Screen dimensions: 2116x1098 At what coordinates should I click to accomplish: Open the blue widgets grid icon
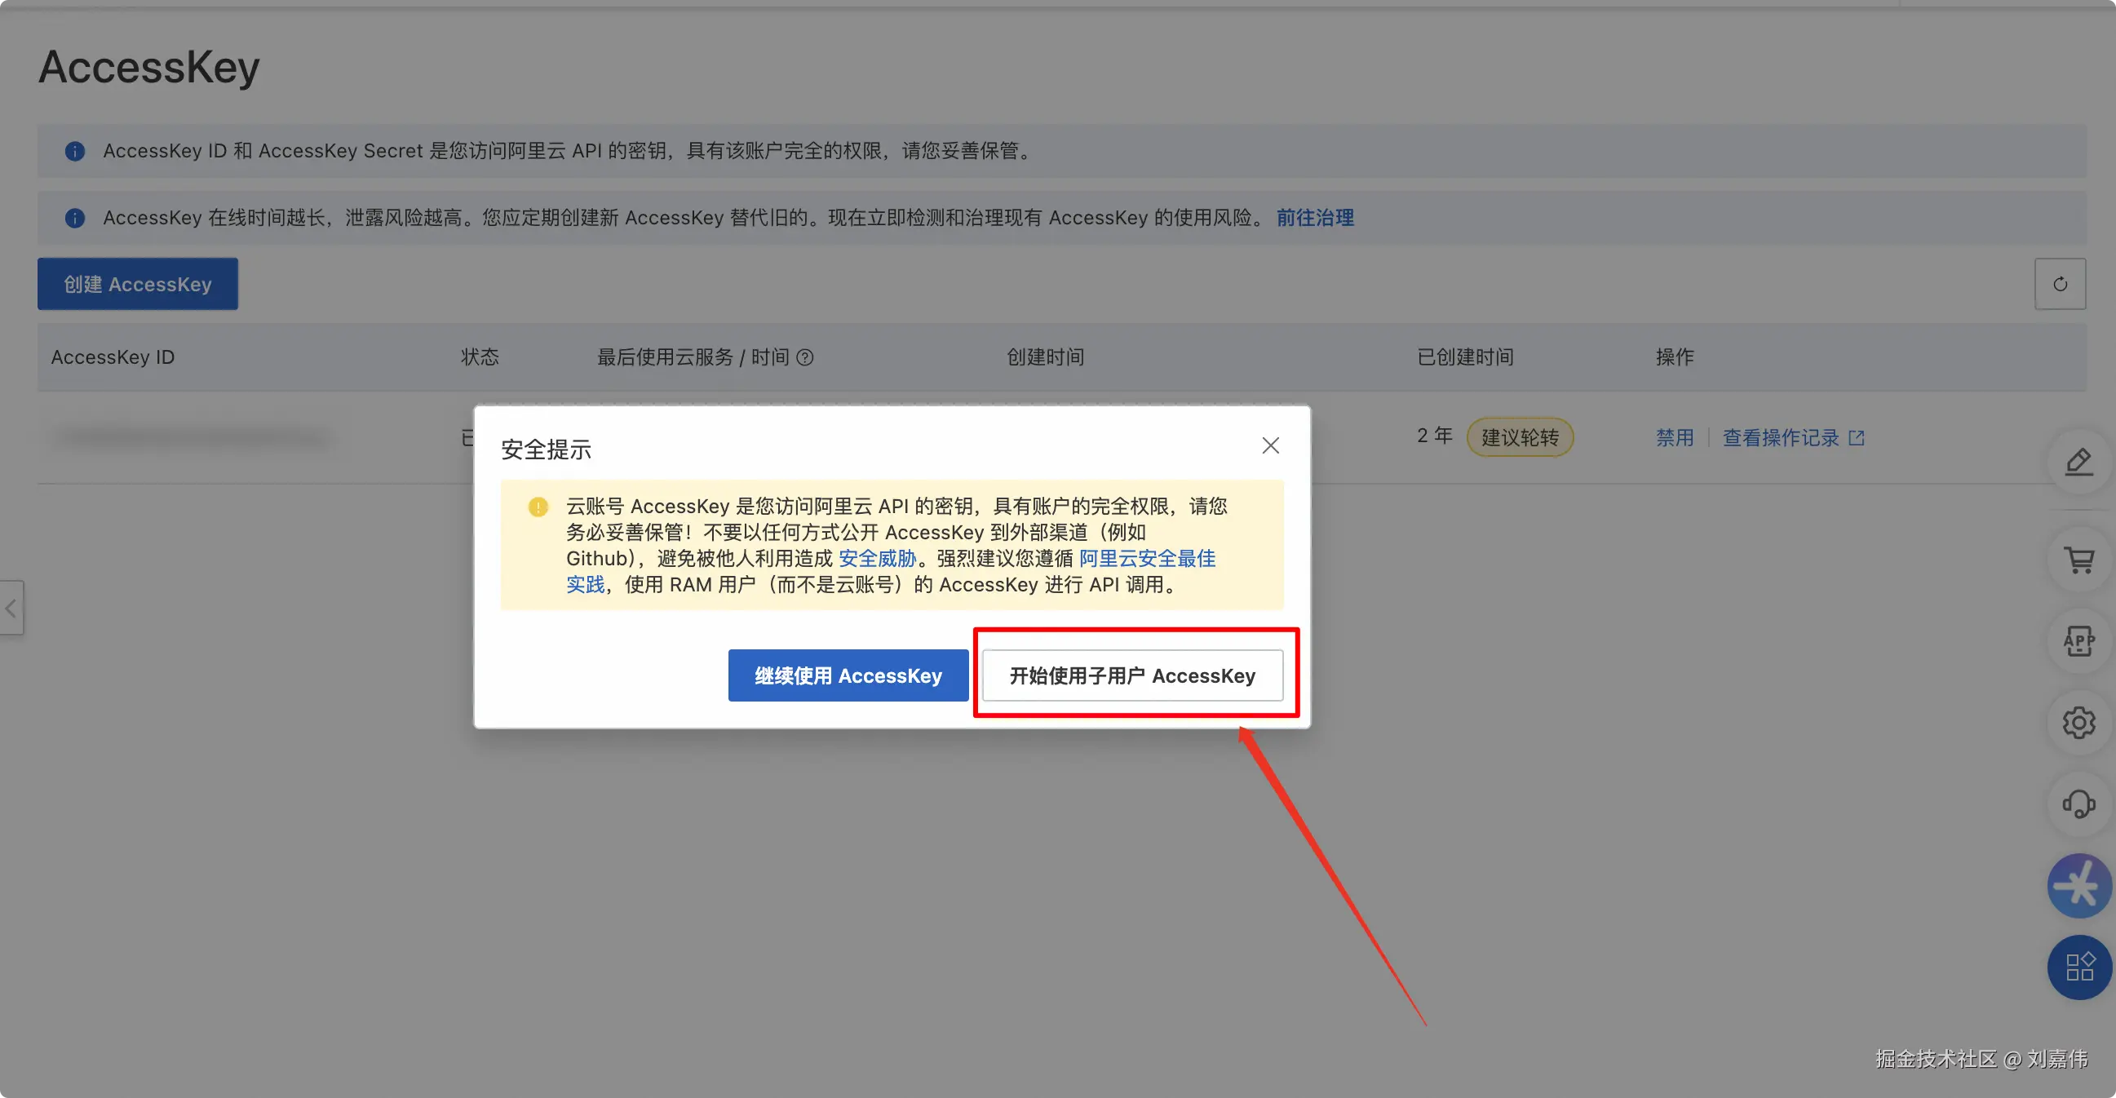(x=2078, y=967)
